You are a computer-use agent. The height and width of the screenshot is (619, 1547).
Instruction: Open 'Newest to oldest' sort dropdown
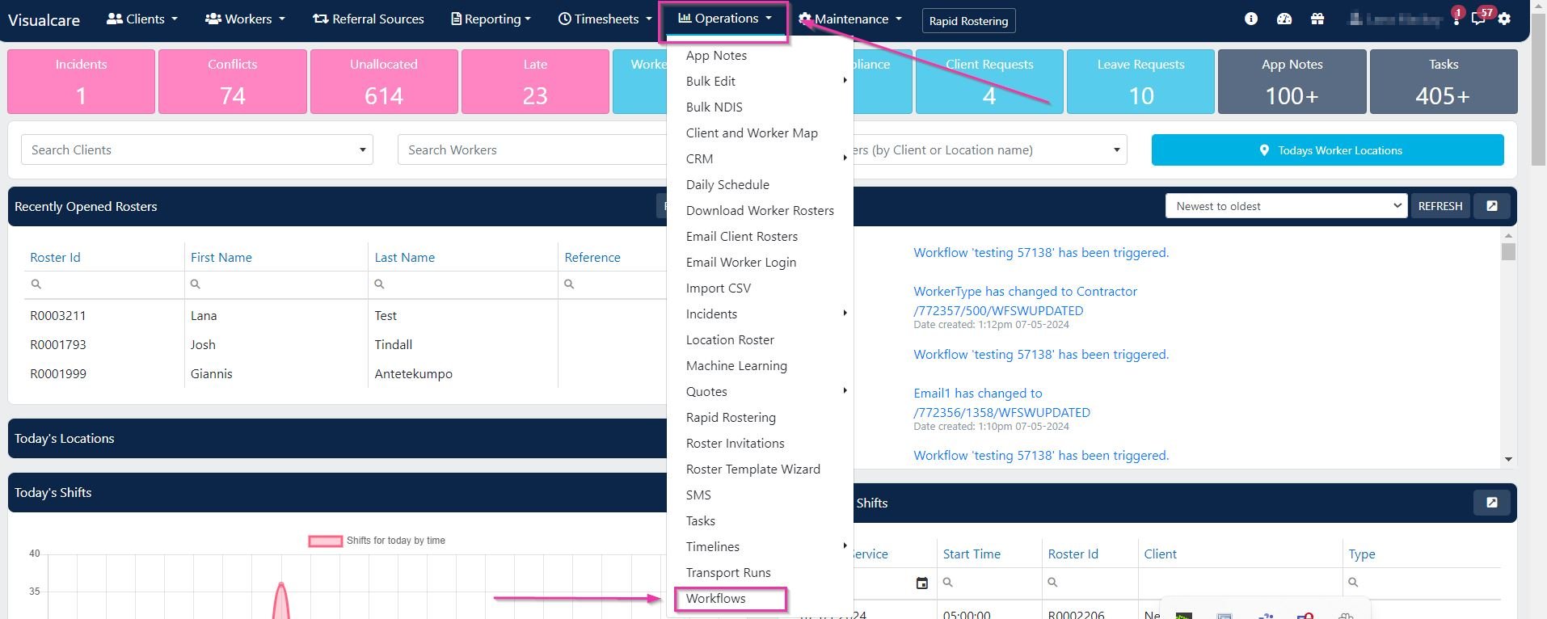1286,206
